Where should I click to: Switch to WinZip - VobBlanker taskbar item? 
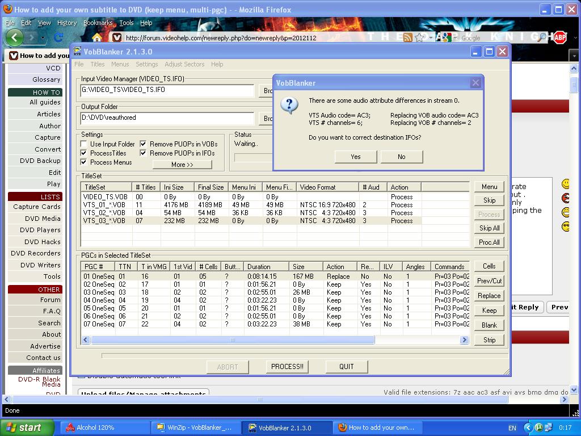195,427
